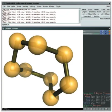Open the color menu swatch for 'all'
The width and height of the screenshot is (112, 112).
(110, 31)
